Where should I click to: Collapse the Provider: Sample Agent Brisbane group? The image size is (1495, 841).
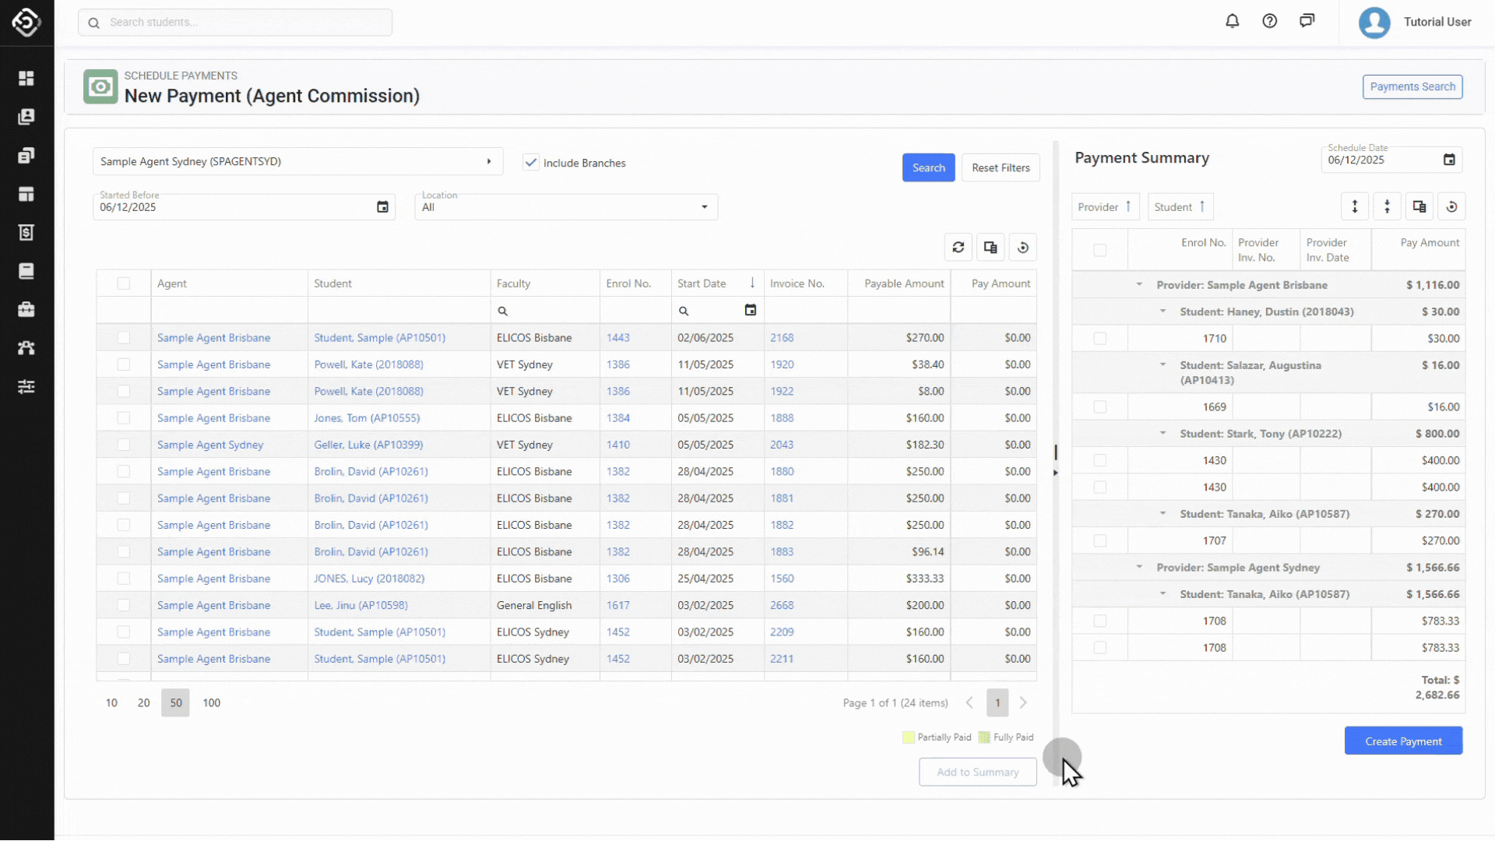tap(1139, 285)
